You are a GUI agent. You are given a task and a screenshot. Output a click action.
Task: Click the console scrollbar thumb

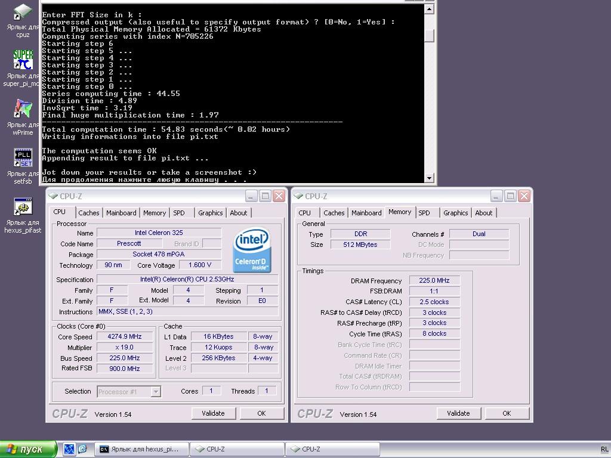click(429, 36)
